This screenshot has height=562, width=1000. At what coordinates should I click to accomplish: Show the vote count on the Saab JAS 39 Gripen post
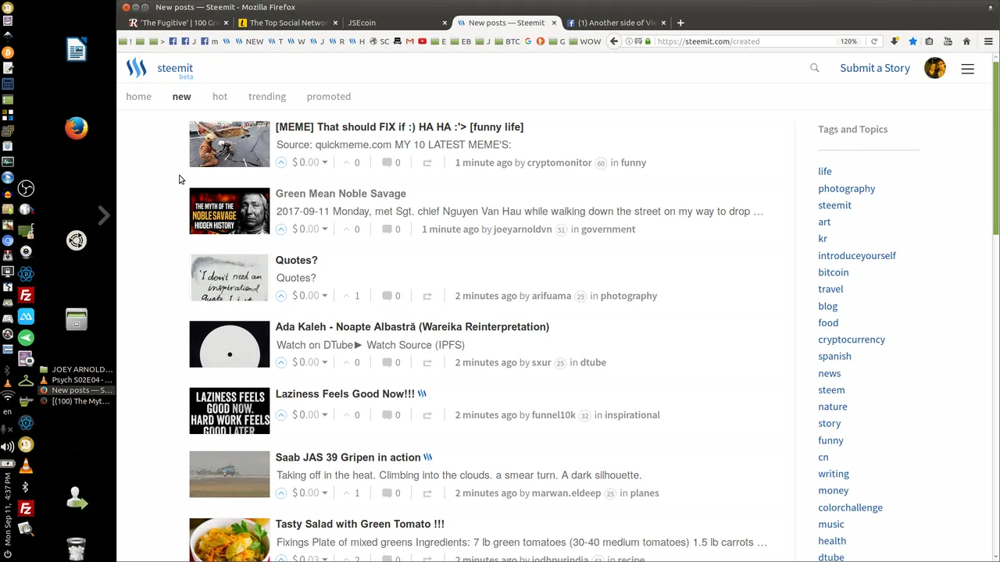pyautogui.click(x=352, y=493)
